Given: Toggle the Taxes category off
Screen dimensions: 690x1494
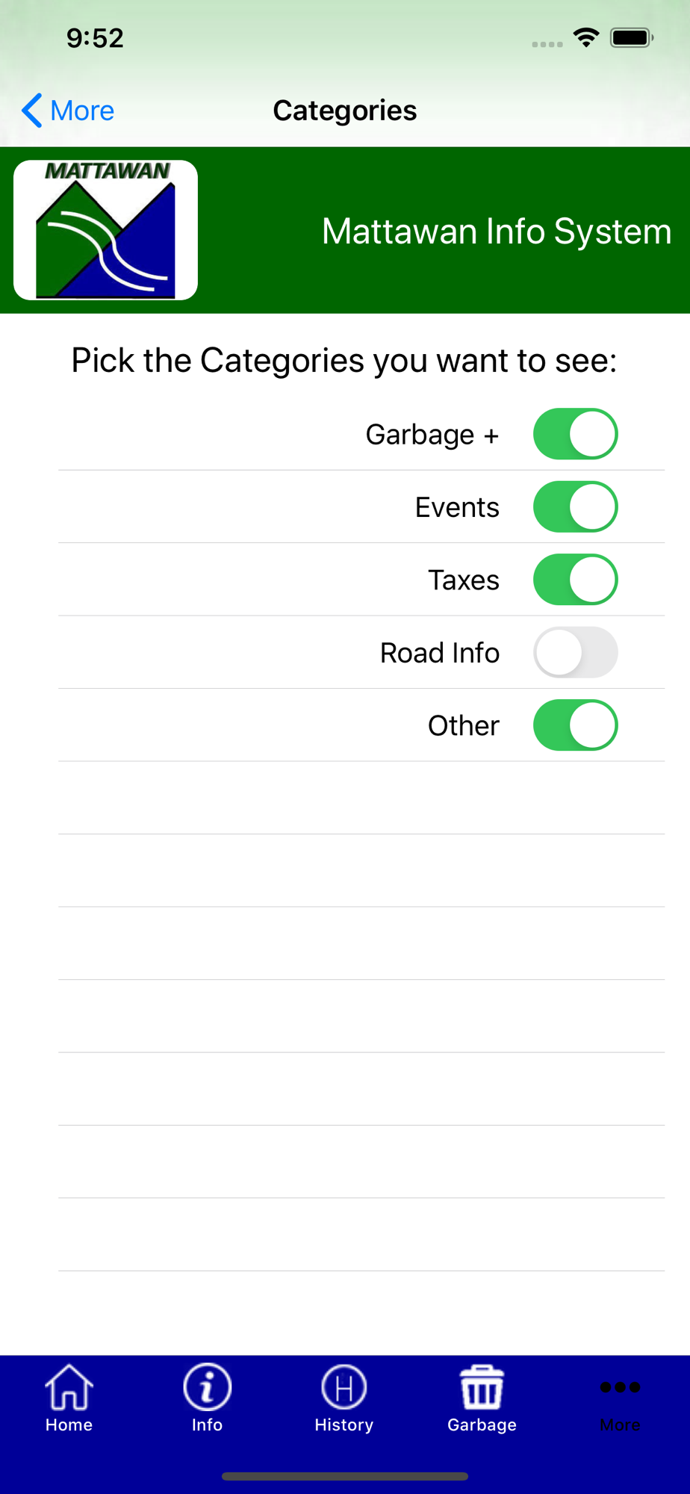Looking at the screenshot, I should tap(575, 580).
